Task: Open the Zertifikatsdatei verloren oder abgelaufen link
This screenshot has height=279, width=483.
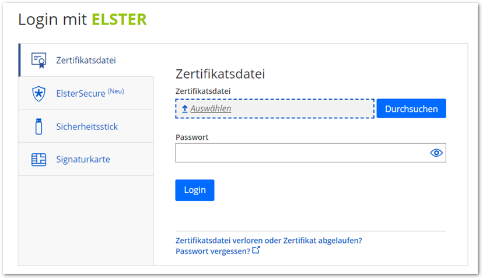Action: coord(269,240)
